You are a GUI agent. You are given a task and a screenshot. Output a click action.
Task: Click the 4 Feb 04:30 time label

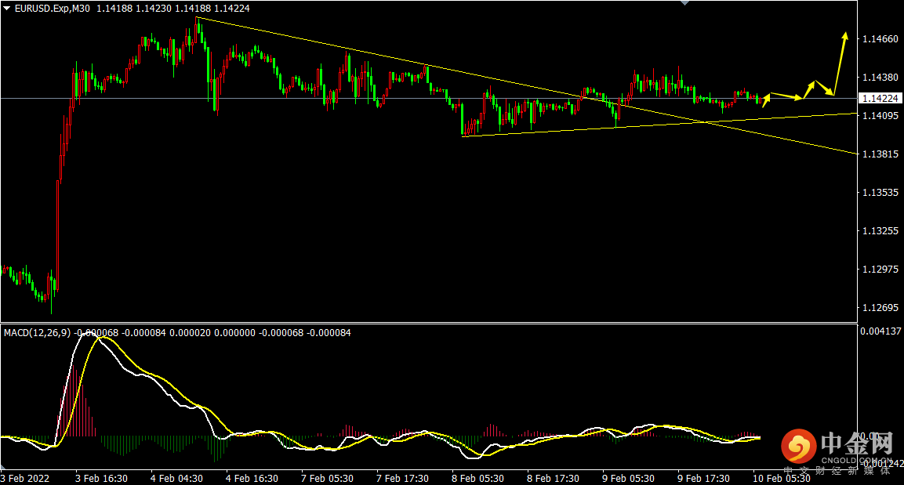coord(176,479)
